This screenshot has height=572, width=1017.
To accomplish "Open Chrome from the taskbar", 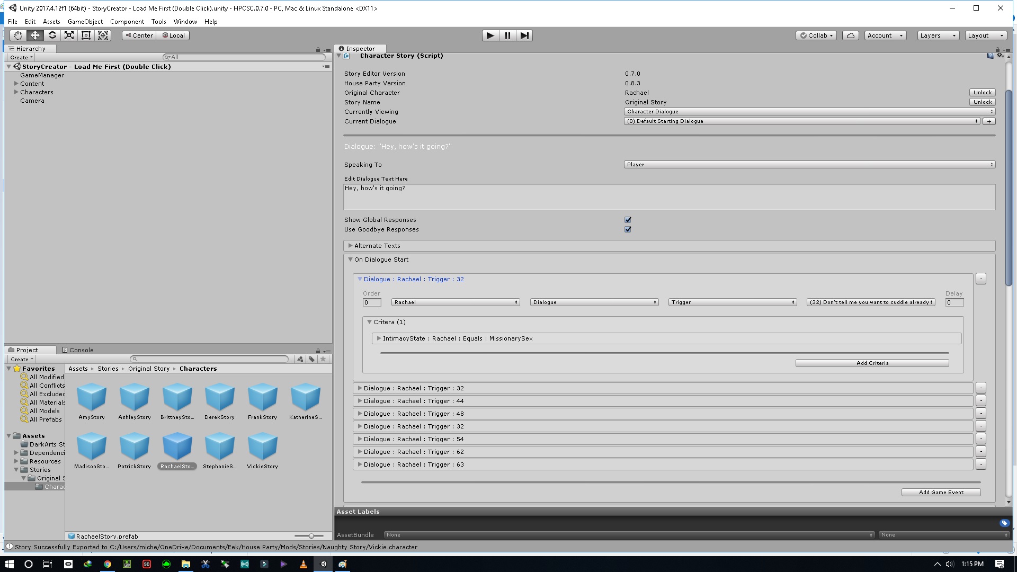I will click(x=107, y=564).
